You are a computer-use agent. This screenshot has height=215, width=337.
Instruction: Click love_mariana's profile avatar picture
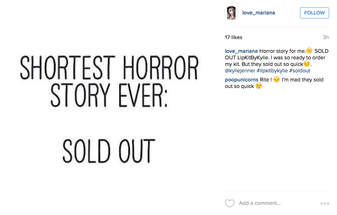click(231, 13)
